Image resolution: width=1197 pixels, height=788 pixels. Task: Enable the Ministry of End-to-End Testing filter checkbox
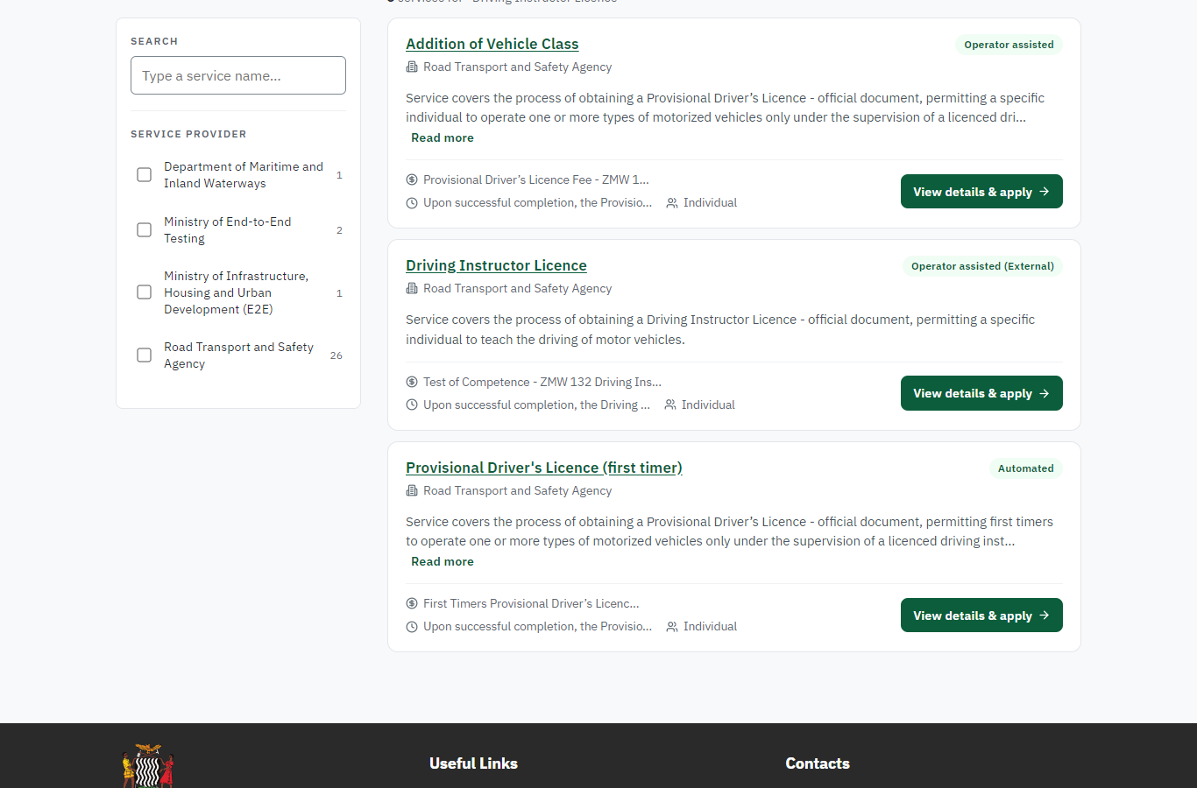coord(145,230)
